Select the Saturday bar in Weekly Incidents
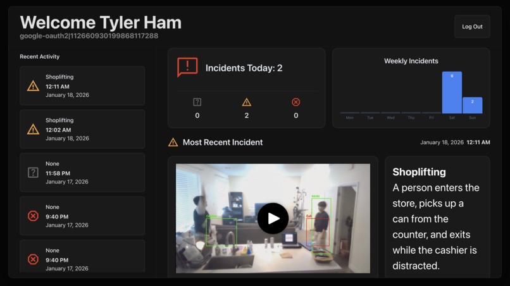 (x=452, y=92)
